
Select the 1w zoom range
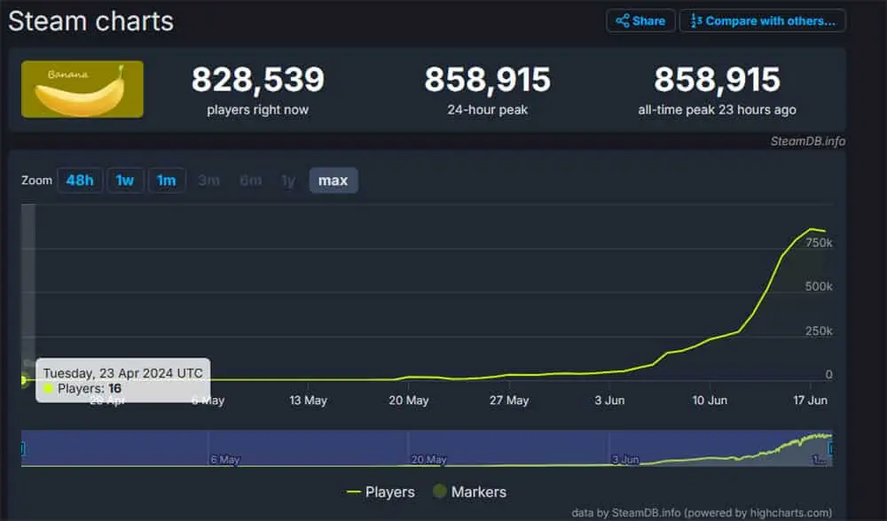point(125,180)
